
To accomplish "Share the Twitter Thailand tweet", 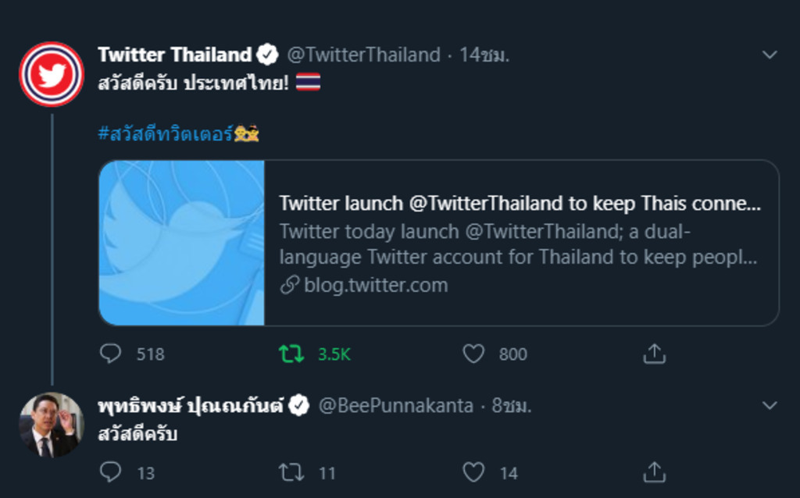I will click(x=653, y=354).
